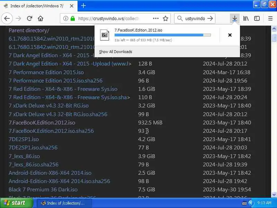Show site information icon in address bar

coord(65,18)
